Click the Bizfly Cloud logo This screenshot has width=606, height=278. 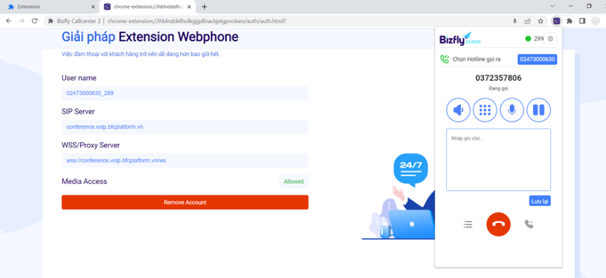coord(460,38)
